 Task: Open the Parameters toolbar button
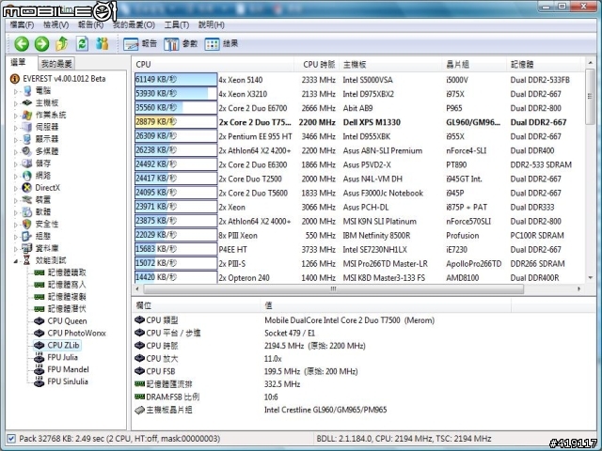[181, 44]
